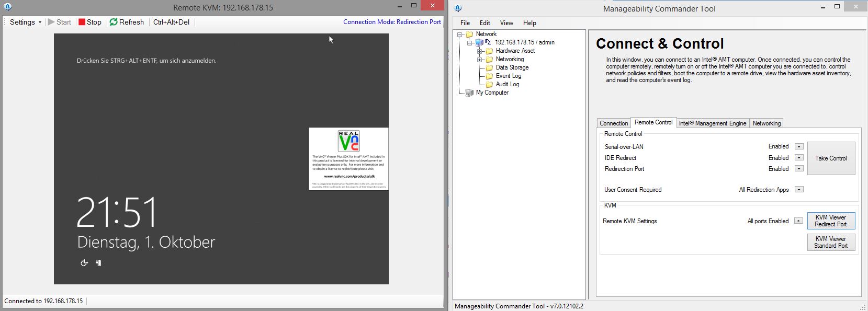
Task: Collapse the Network tree node
Action: click(460, 34)
